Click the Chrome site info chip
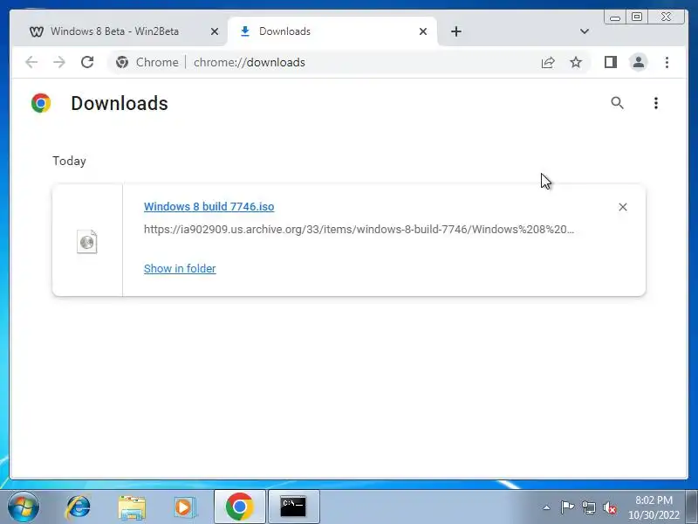 (147, 62)
